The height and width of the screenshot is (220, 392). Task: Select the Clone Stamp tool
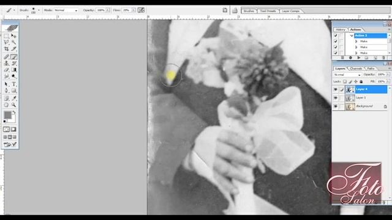click(7, 64)
